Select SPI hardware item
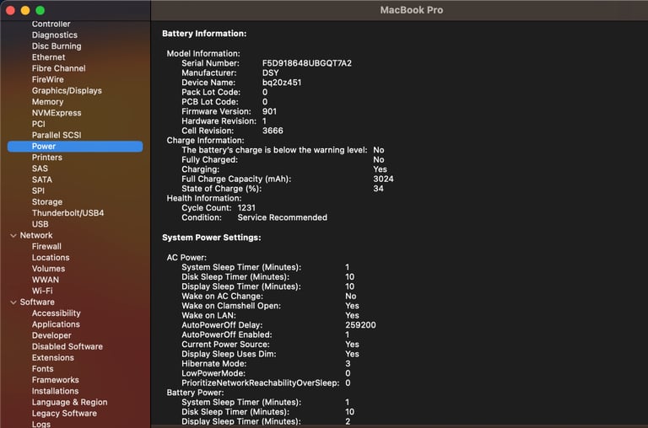Screen dimensions: 648x428 pos(38,191)
